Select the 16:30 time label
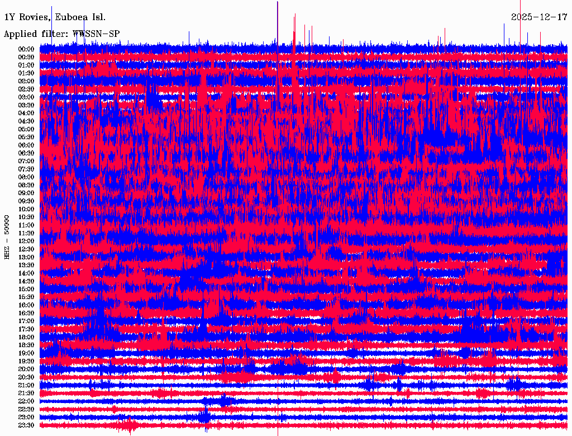This screenshot has height=436, width=572. (26, 314)
